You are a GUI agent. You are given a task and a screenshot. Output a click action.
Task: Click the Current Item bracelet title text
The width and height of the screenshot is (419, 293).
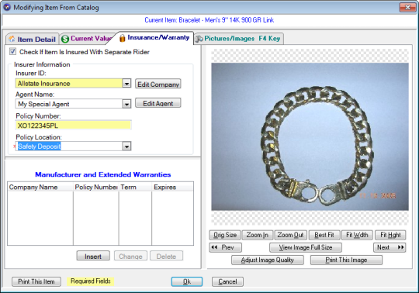coord(209,20)
